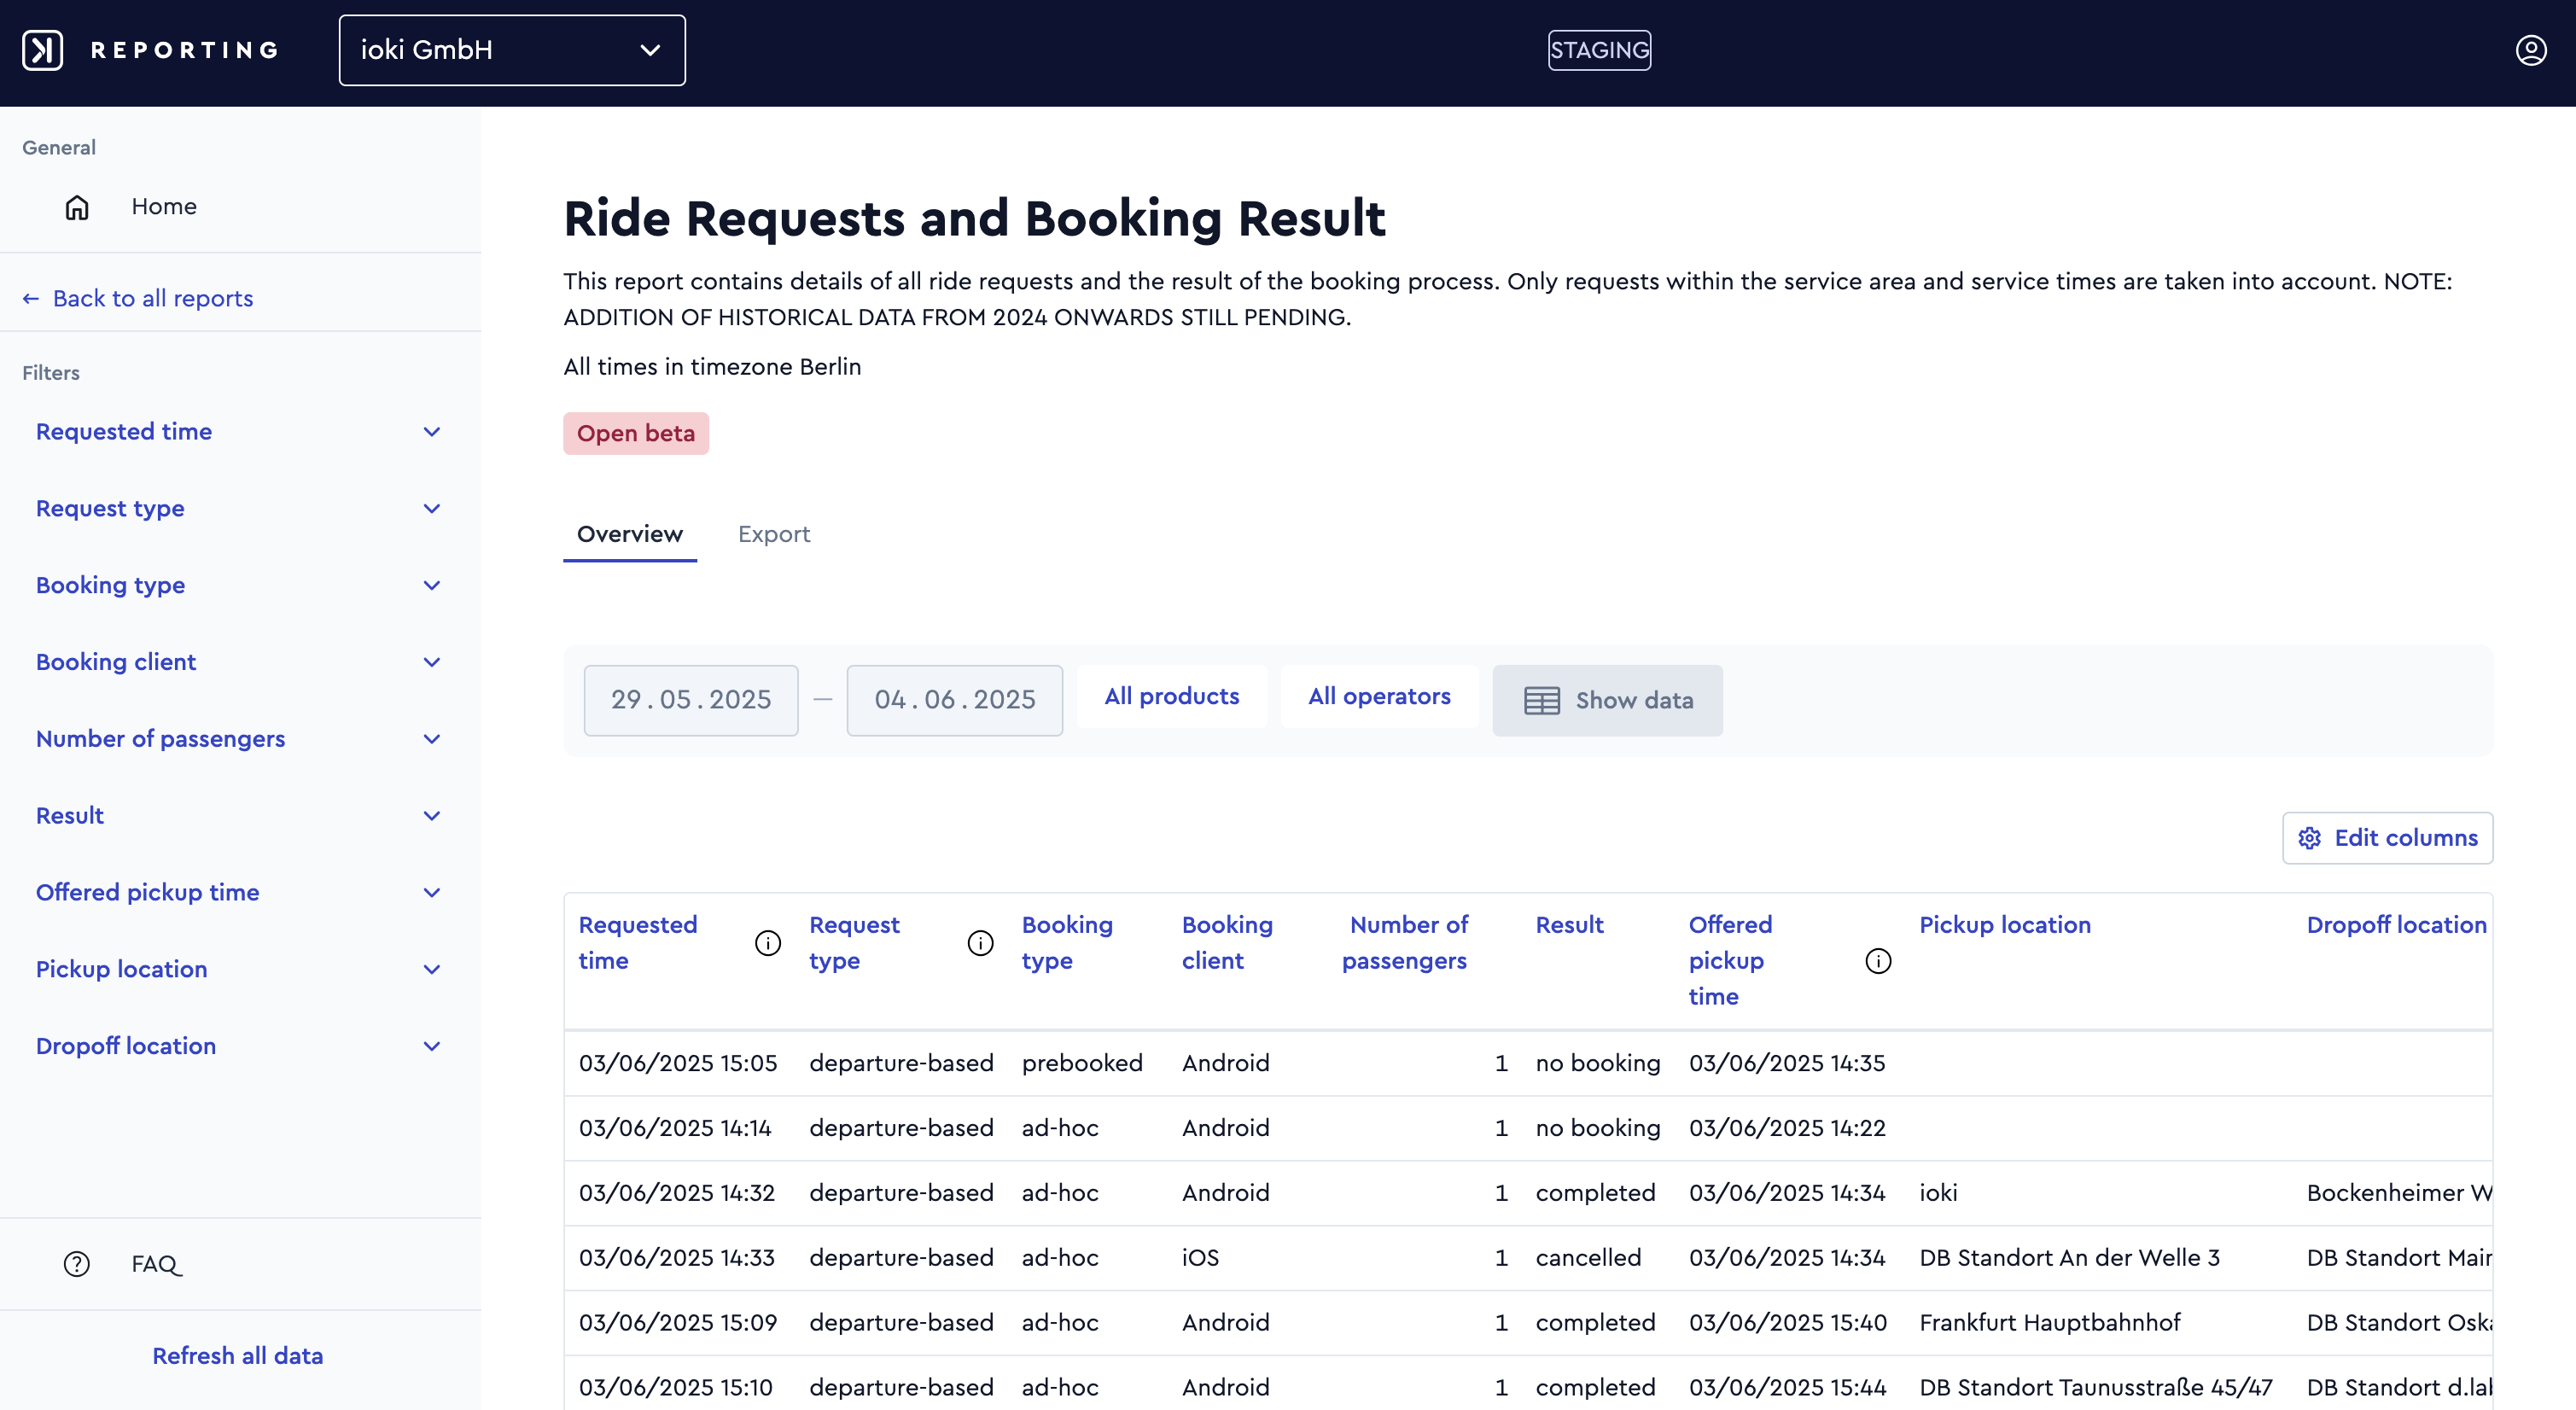Sort by Result column header
2576x1410 pixels.
coord(1569,926)
